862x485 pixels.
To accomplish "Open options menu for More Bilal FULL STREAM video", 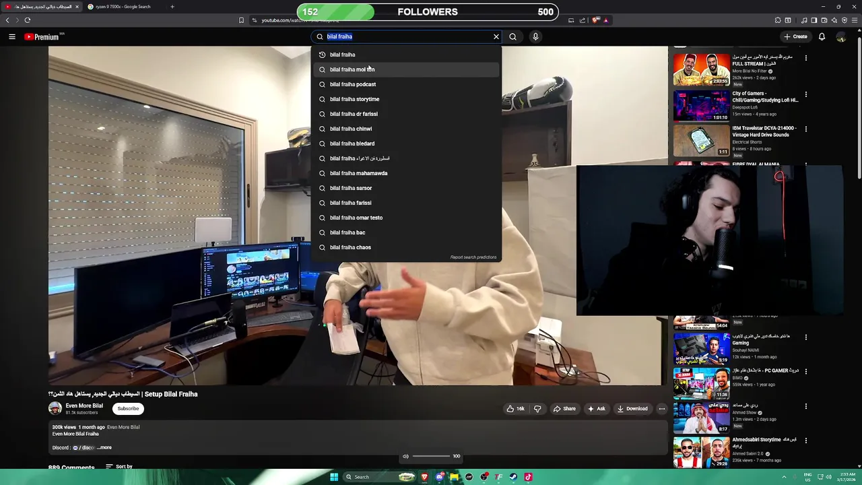I will click(805, 59).
